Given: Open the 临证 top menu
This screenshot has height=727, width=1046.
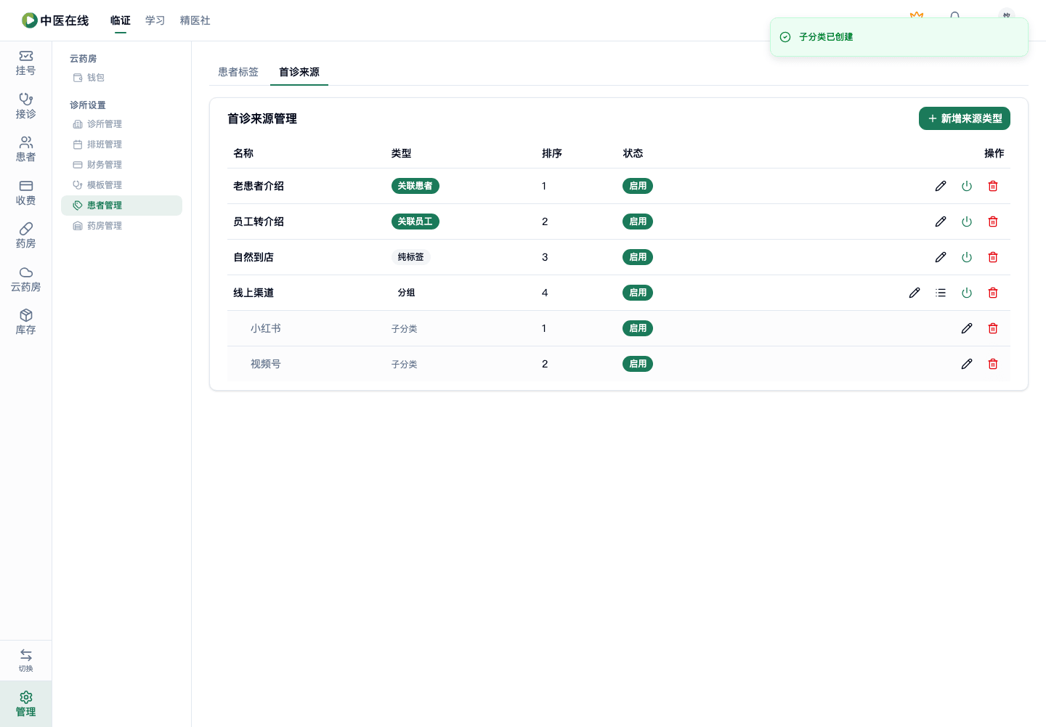Looking at the screenshot, I should pos(121,20).
